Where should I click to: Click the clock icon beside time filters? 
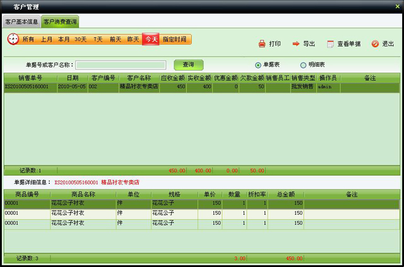coord(13,39)
